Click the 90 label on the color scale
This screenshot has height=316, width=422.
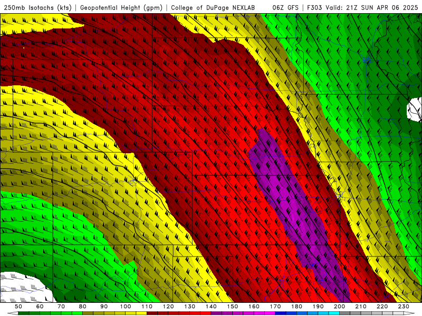click(104, 307)
